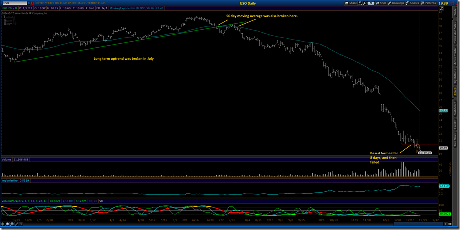Screen dimensions: 460x230
Task: Select the drawing pencil tool at bottom left
Action: [x=16, y=224]
